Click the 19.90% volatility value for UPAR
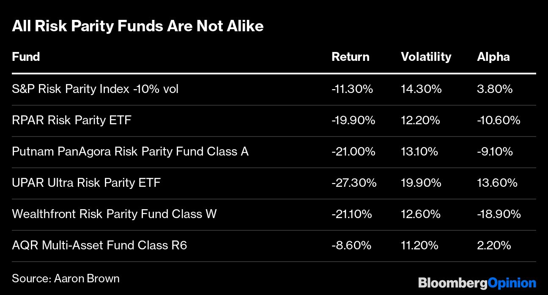Image resolution: width=548 pixels, height=295 pixels. click(421, 183)
